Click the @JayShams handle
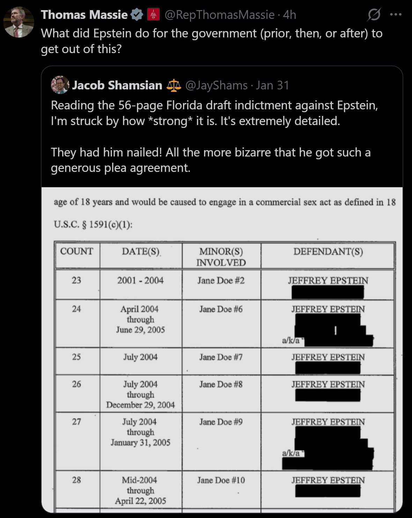412x518 pixels. pos(216,85)
